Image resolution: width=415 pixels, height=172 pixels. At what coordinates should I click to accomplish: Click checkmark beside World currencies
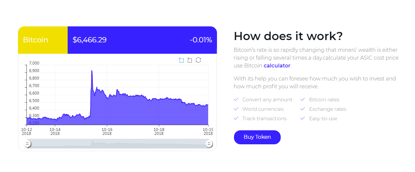pyautogui.click(x=236, y=109)
